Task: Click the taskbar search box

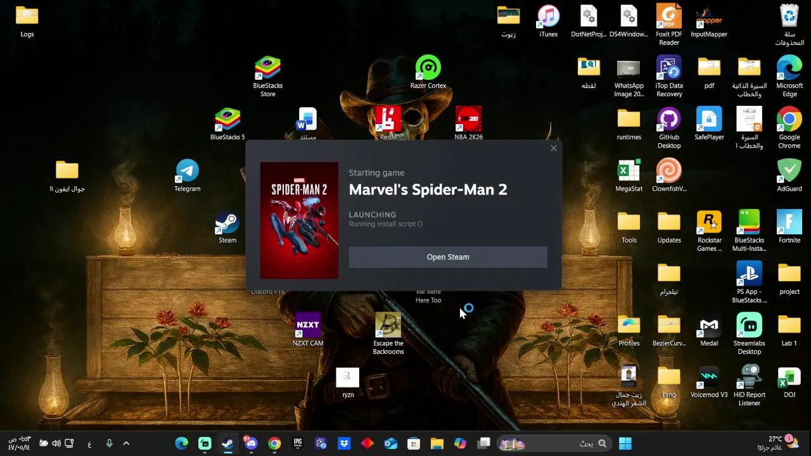Action: click(554, 443)
